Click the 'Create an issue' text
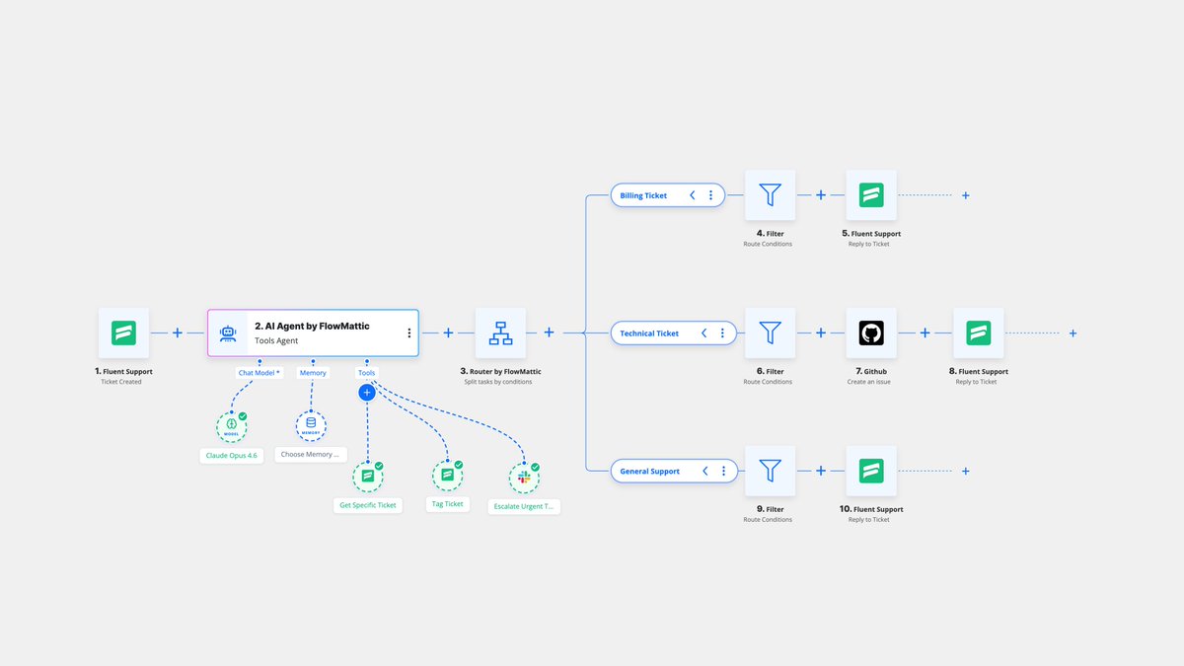The height and width of the screenshot is (666, 1184). click(x=870, y=382)
